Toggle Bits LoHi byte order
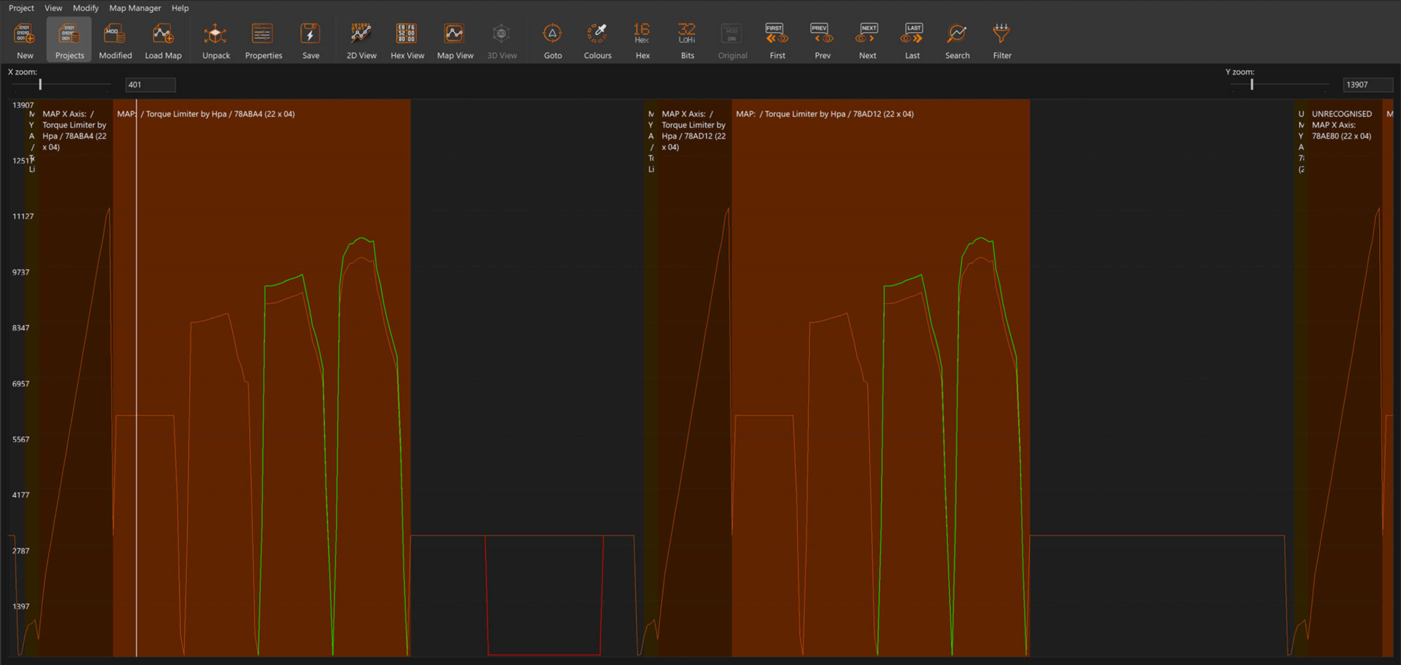Screen dimensions: 1401x665 [x=687, y=38]
